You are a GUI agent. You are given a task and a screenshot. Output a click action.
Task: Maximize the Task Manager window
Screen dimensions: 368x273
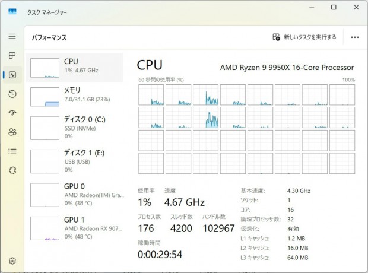tap(334, 7)
